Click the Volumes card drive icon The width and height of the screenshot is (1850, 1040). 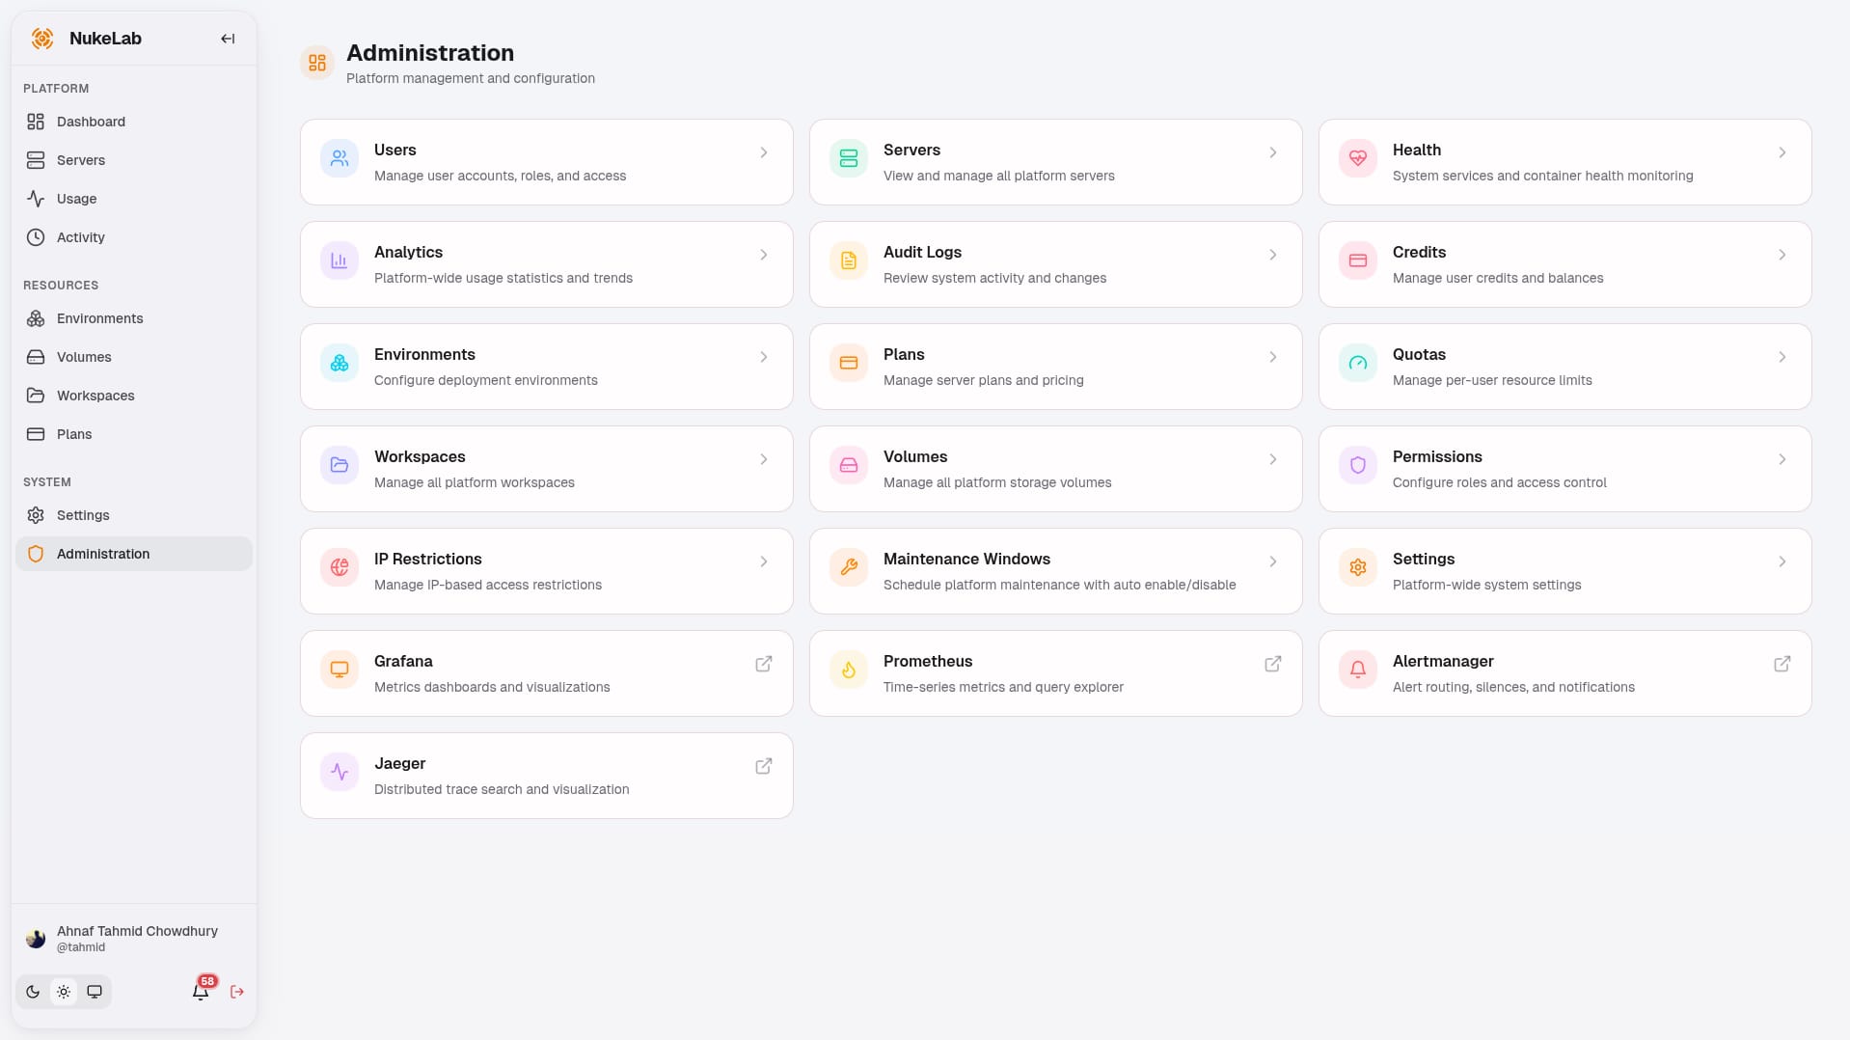(x=849, y=465)
